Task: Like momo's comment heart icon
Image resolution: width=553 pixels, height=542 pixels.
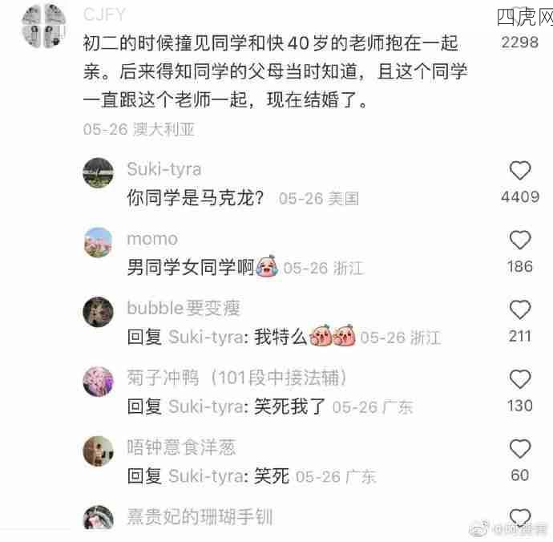Action: coord(520,240)
